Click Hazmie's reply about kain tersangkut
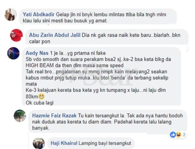Image resolution: width=195 pixels, height=149 pixels. tap(108, 122)
